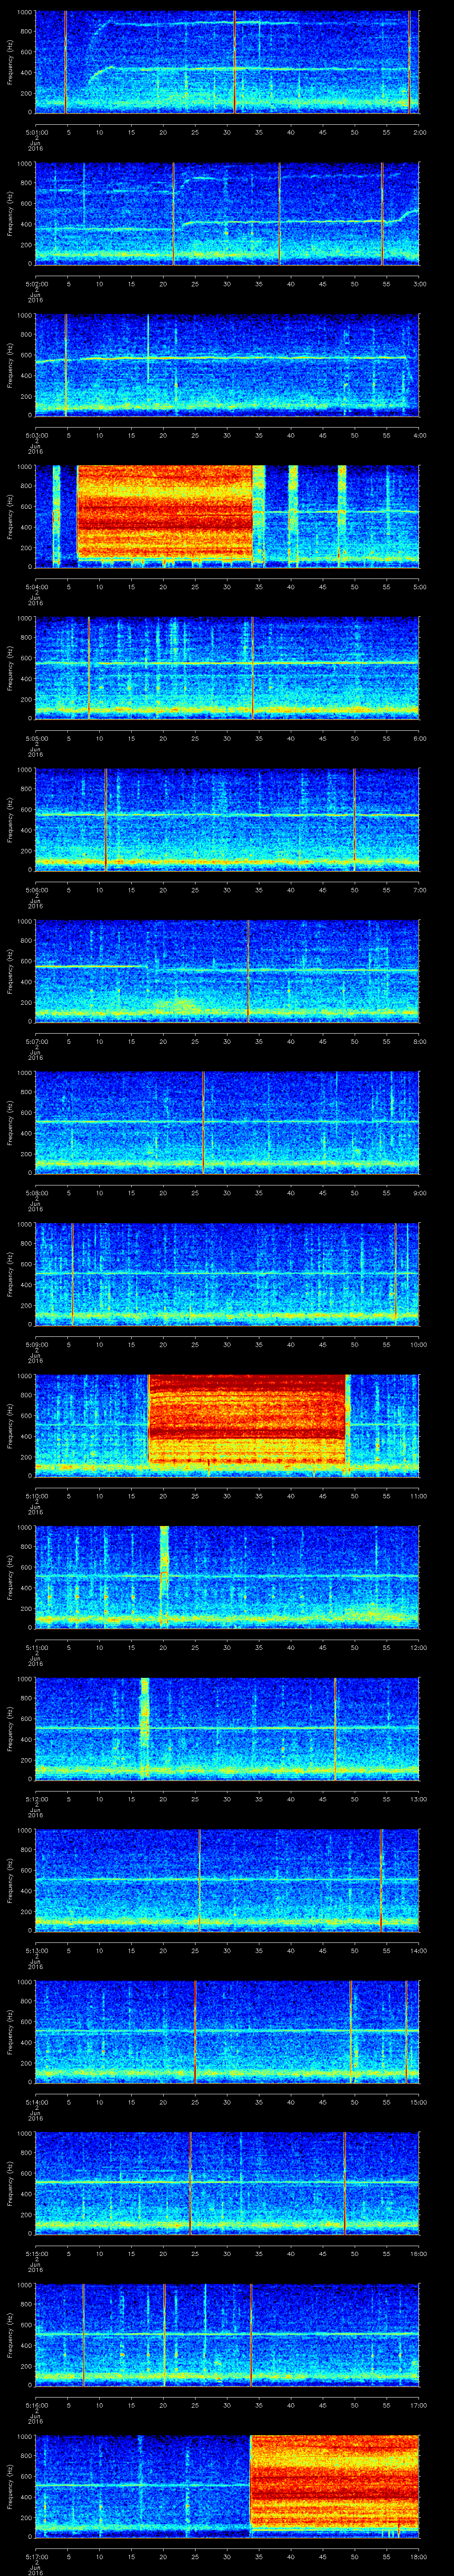This screenshot has width=454, height=2576.
Task: Click the Frequency (Hz) axis label of the 5:17:00 spectrogram
Action: pos(10,2487)
